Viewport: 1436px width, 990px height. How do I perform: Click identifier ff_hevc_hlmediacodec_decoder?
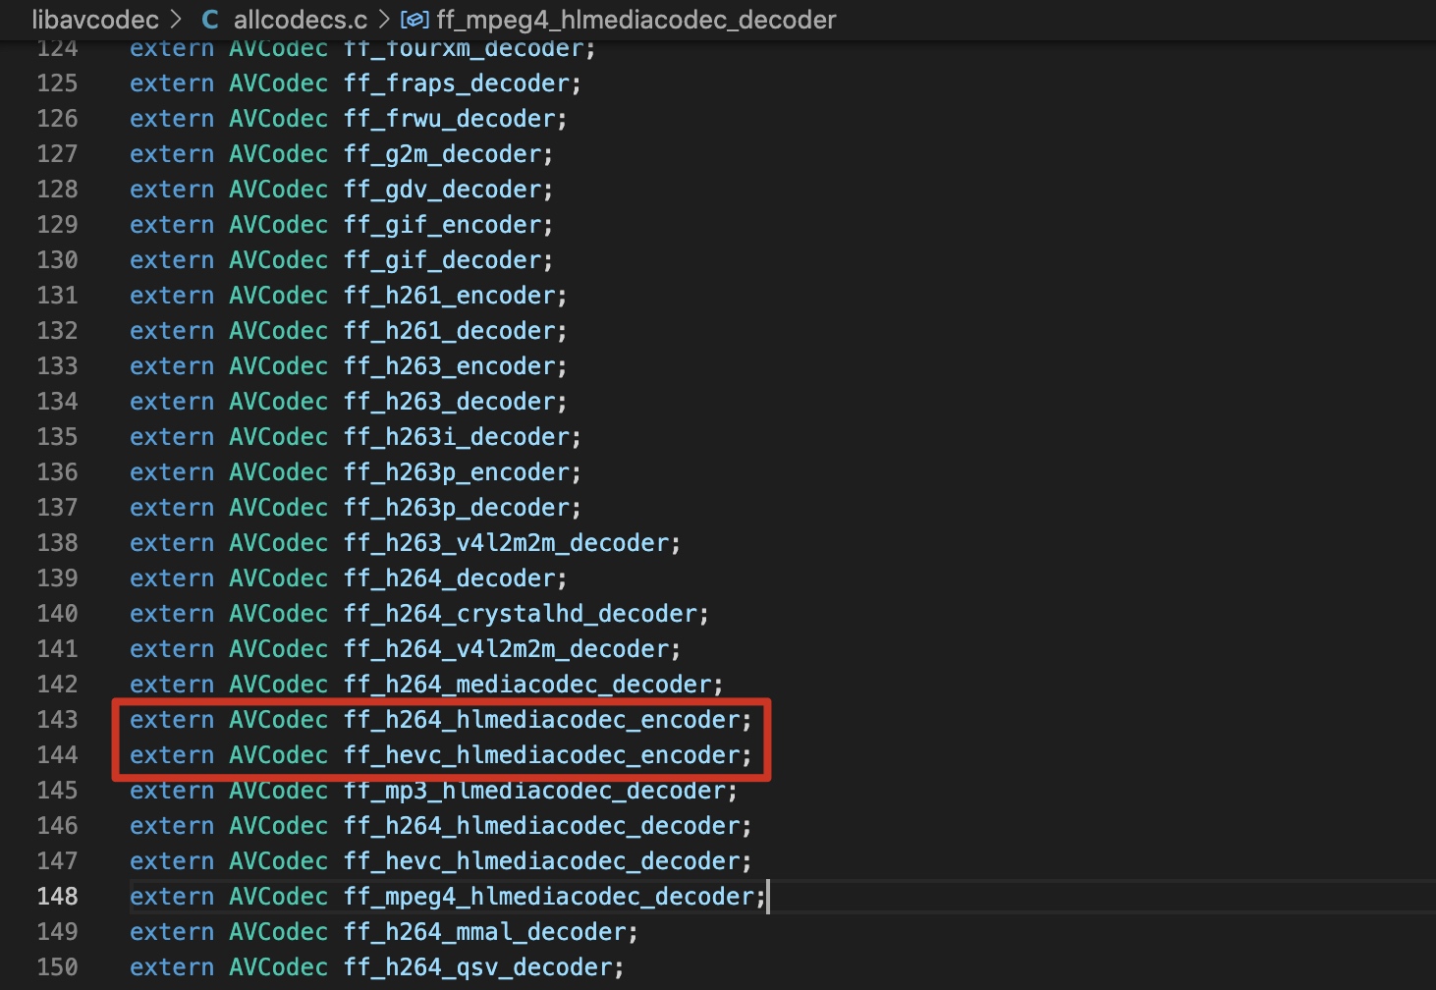click(542, 861)
